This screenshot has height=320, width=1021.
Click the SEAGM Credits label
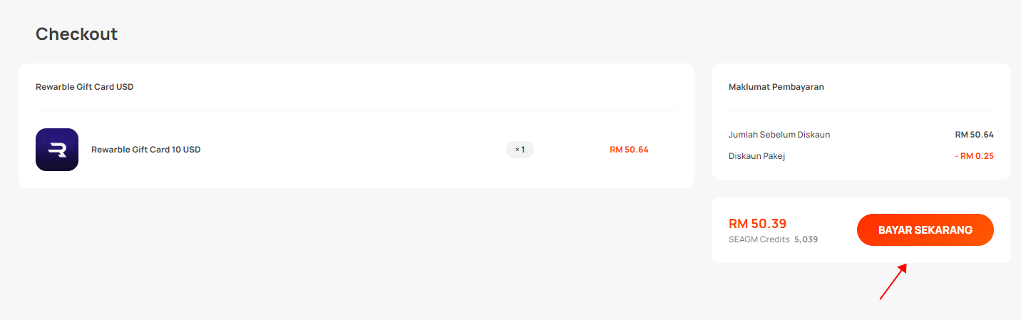[x=759, y=239]
